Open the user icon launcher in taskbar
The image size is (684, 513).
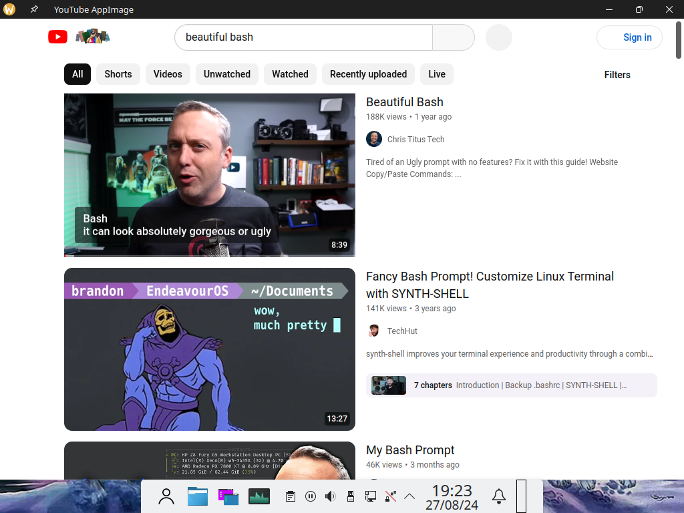tap(166, 496)
